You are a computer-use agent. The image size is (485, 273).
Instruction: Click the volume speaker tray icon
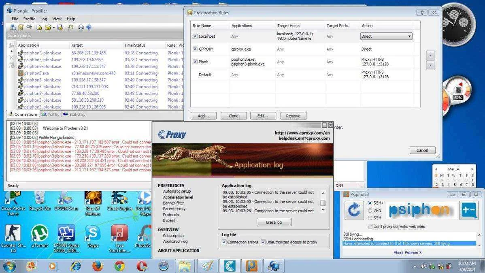click(x=423, y=266)
